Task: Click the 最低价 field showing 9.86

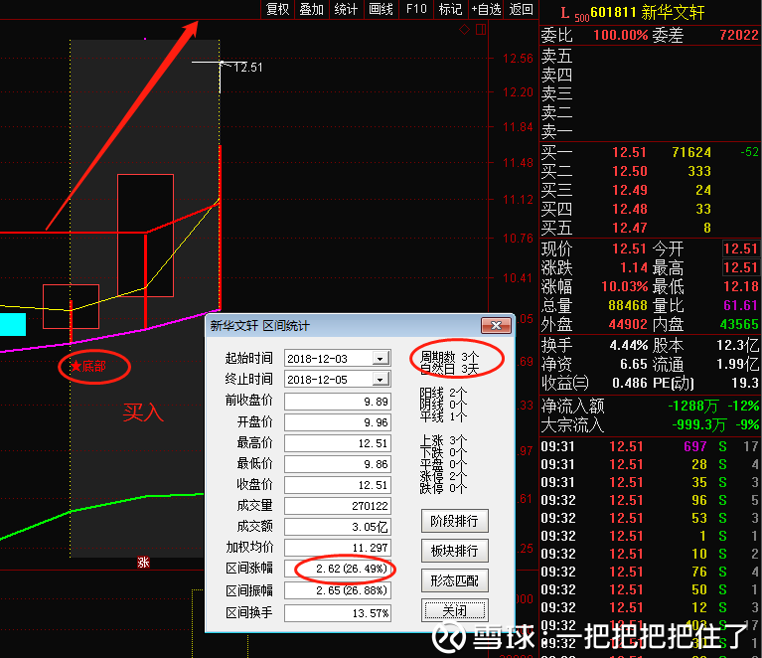Action: [x=338, y=464]
